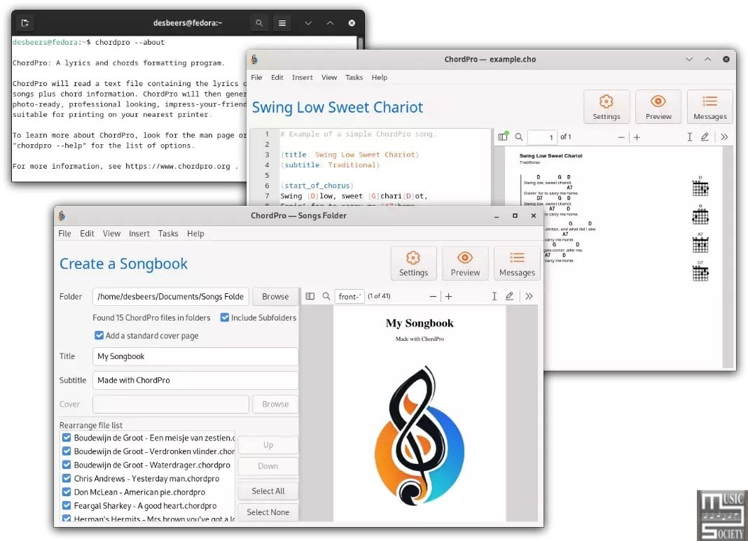Click the Down button for file list
This screenshot has height=541, width=748.
268,466
